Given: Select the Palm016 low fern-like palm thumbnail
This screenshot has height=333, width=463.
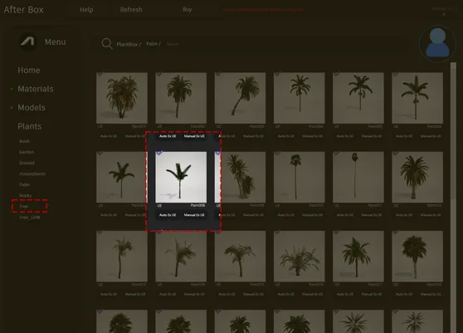Looking at the screenshot, I should point(299,256).
